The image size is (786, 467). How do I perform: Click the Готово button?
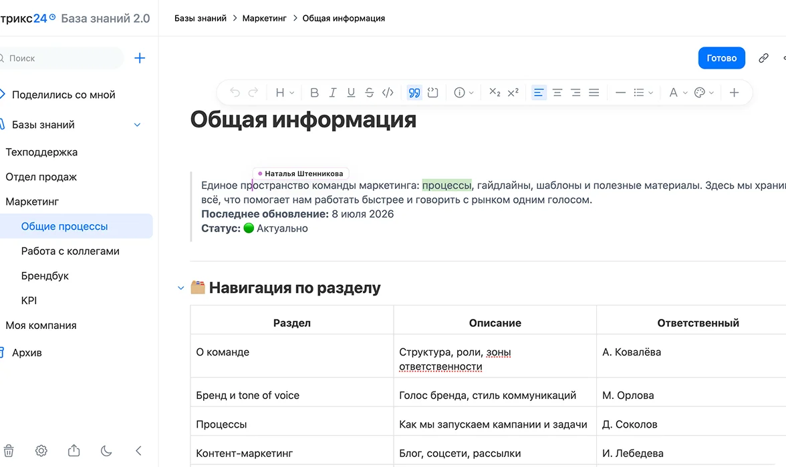pyautogui.click(x=721, y=58)
